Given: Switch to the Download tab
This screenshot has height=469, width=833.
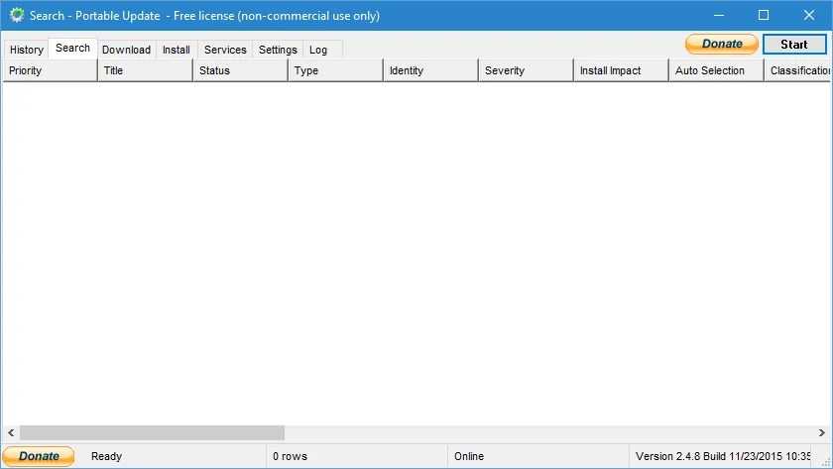Looking at the screenshot, I should pyautogui.click(x=126, y=50).
